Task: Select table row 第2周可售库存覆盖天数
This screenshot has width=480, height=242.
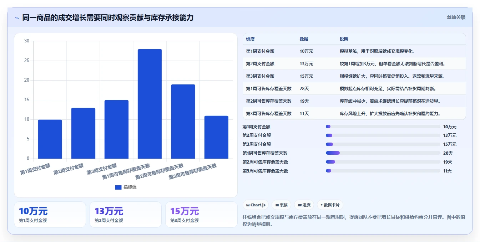Action: pos(354,101)
